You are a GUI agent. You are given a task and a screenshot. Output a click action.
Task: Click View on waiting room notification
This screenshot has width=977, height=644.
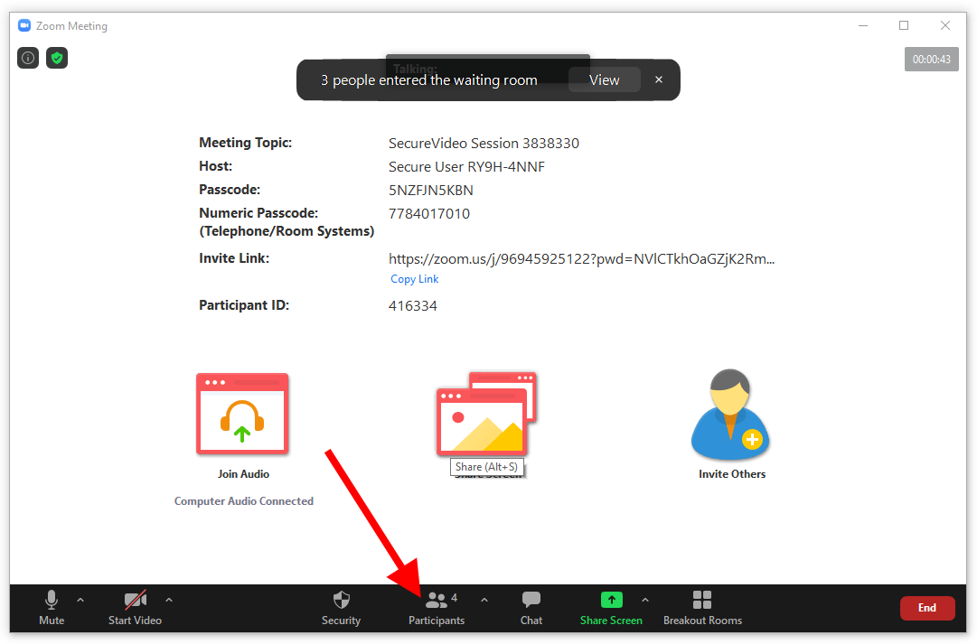point(605,79)
